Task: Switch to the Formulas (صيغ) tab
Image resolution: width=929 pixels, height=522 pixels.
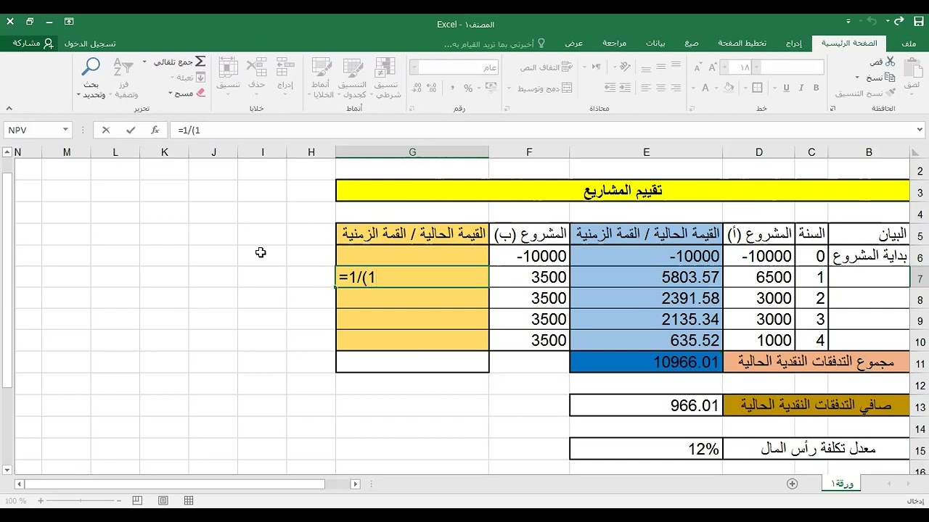Action: (692, 43)
